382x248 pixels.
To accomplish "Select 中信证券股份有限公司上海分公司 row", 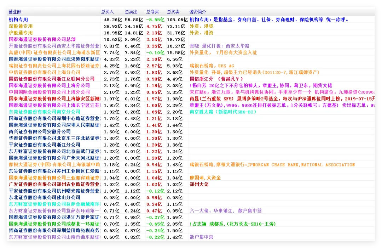I will (45, 72).
